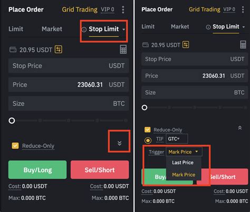Open the calculator icon in left panel
Viewport: 250px width, 212px height.
click(x=123, y=50)
